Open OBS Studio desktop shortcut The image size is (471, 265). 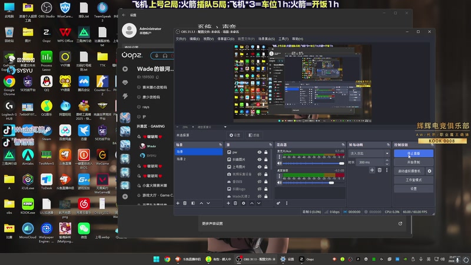pos(47,10)
